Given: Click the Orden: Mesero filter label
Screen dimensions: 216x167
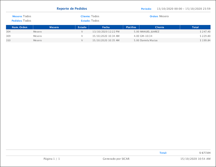Looking at the screenshot, I should (x=159, y=16).
